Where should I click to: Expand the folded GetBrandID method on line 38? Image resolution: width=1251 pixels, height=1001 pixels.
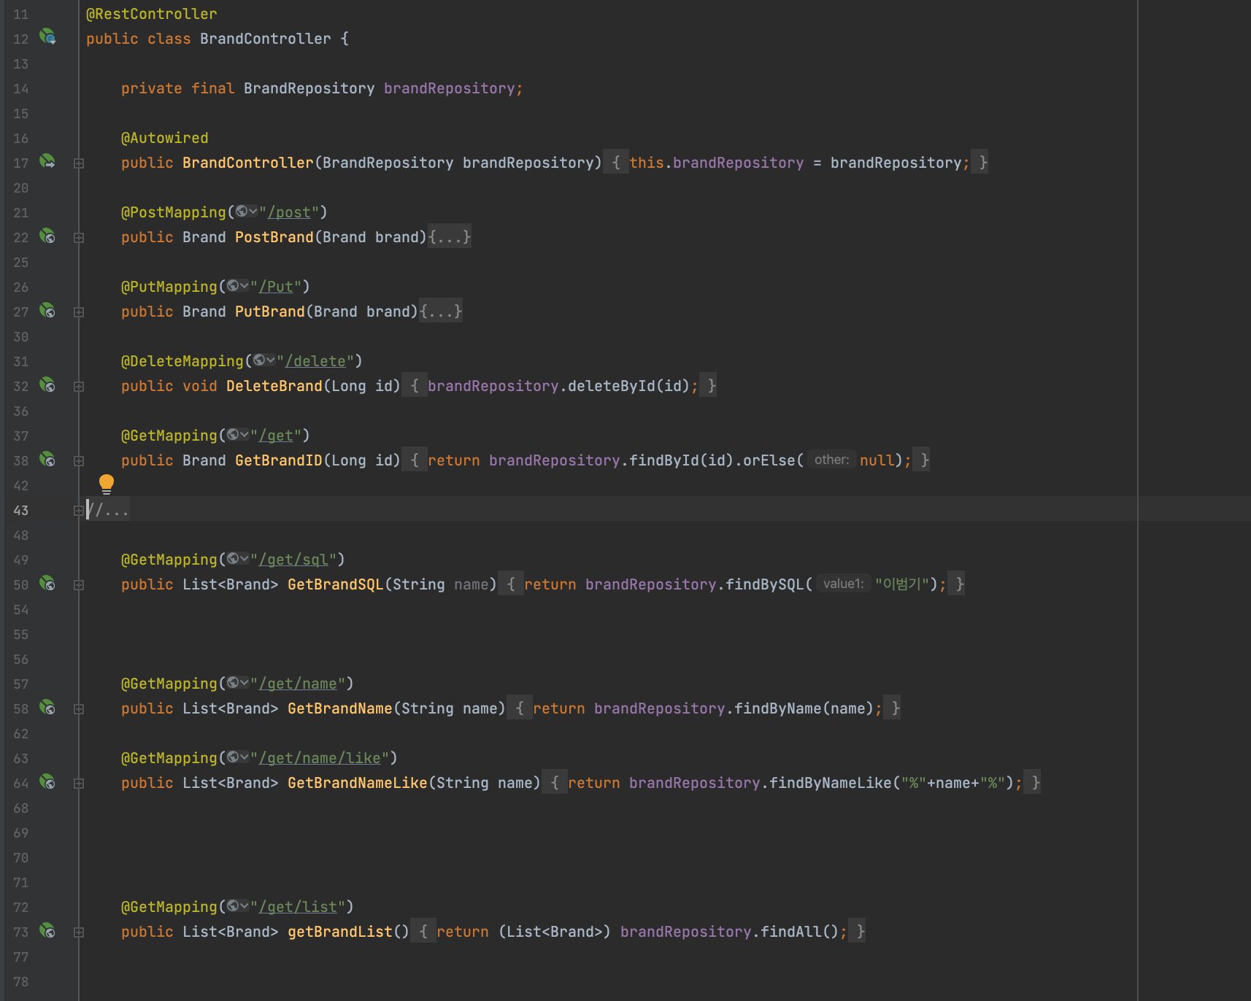point(79,461)
